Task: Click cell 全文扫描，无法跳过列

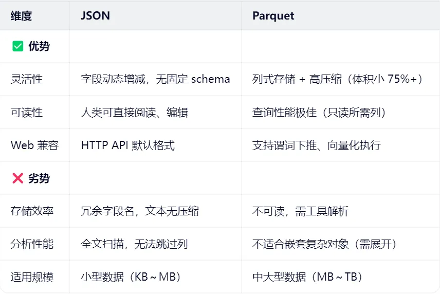Action: 134,244
